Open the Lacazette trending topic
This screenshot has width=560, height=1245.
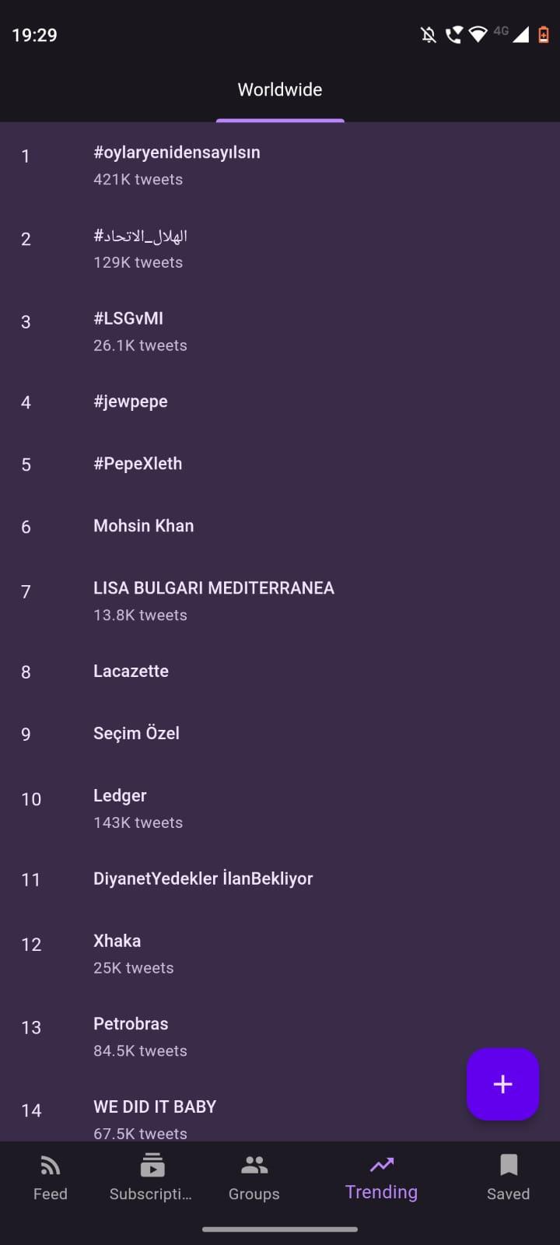[x=131, y=672]
